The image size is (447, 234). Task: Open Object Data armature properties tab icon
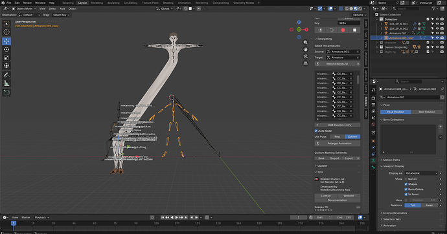(x=373, y=161)
